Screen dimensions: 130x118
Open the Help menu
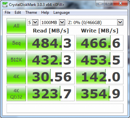coord(45,12)
